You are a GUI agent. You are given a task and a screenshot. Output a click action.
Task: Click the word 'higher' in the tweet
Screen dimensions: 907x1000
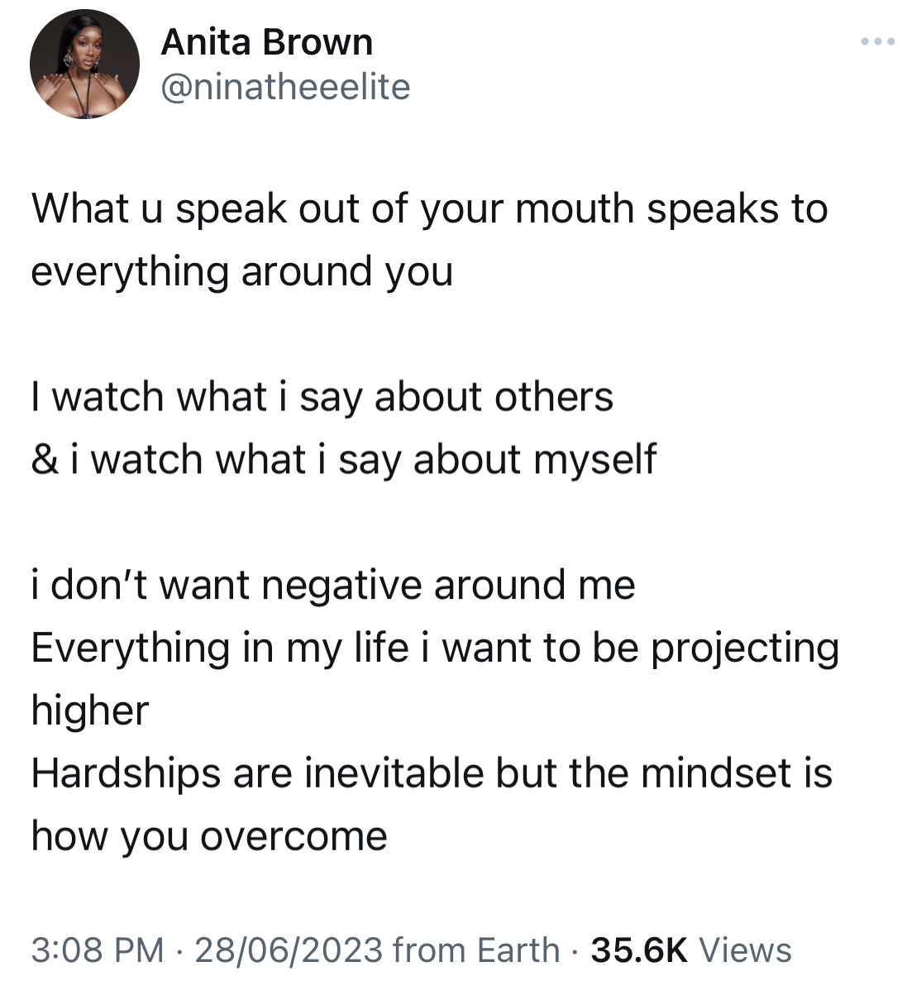click(90, 711)
